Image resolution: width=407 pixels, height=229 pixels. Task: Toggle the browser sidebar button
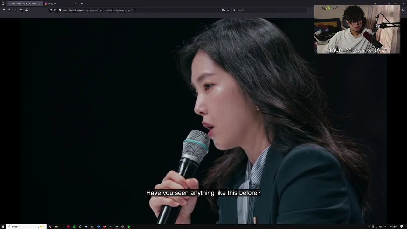(4, 10)
